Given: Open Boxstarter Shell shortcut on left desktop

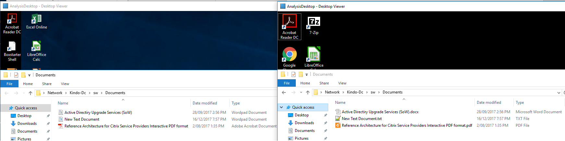Looking at the screenshot, I should 12,51.
